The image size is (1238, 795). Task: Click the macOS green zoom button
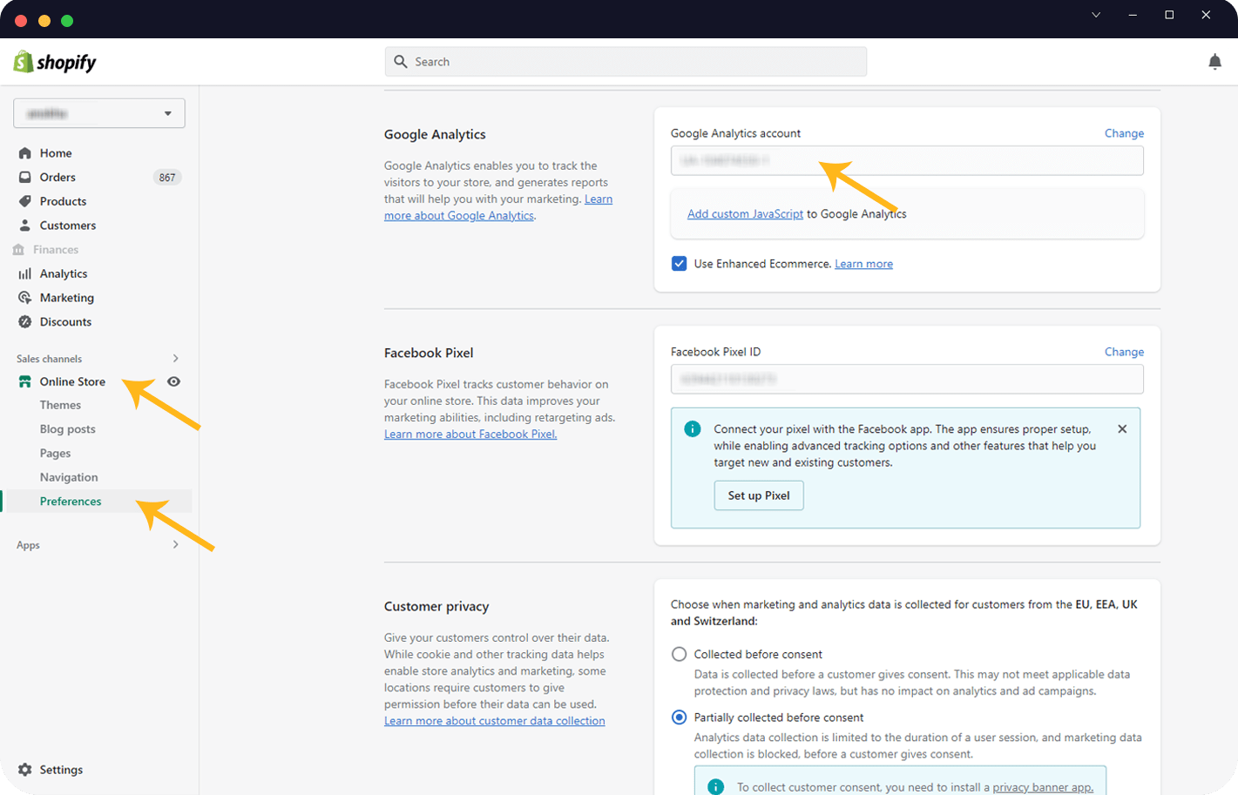click(x=67, y=20)
